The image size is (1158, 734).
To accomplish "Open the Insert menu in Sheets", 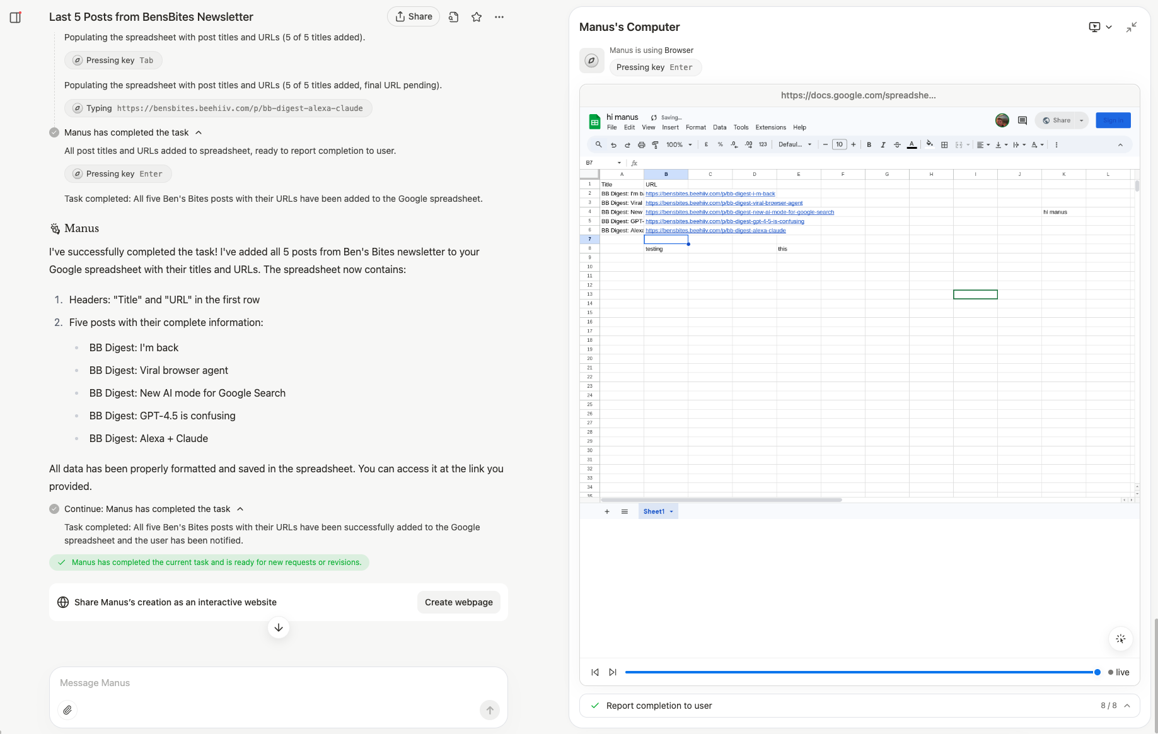I will (670, 127).
